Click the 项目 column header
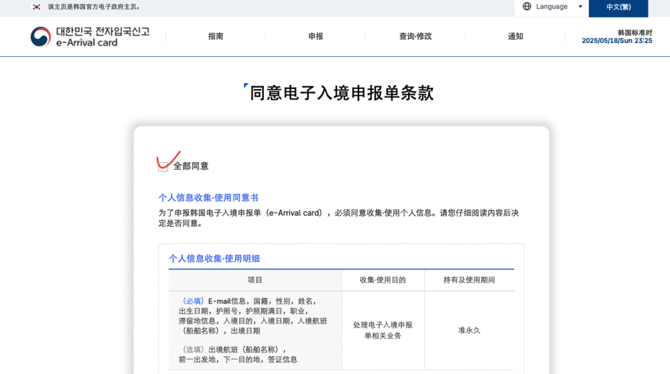Viewport: 670px width, 374px height. pyautogui.click(x=255, y=280)
